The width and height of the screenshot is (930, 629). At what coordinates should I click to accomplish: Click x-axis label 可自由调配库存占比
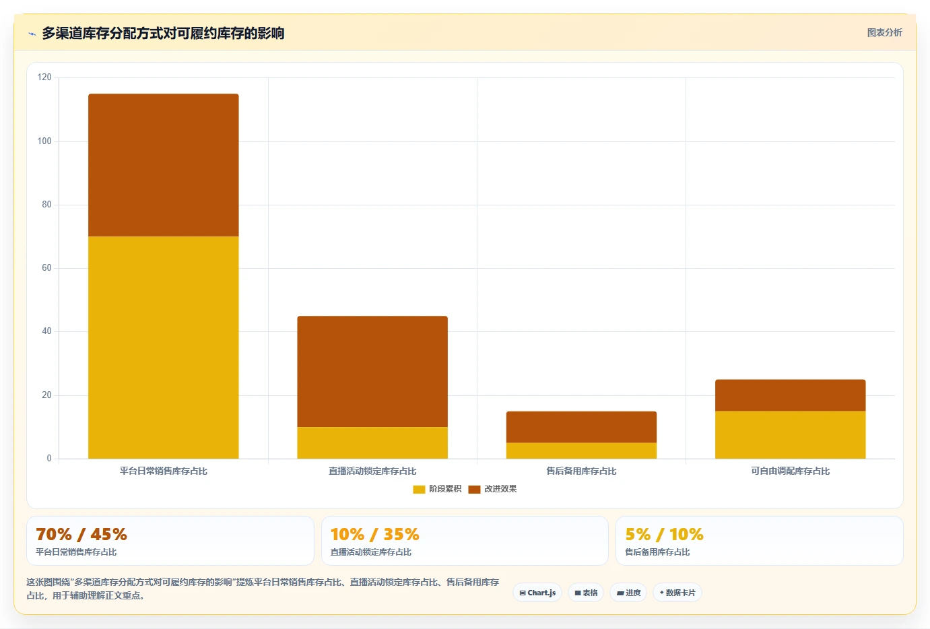click(791, 471)
